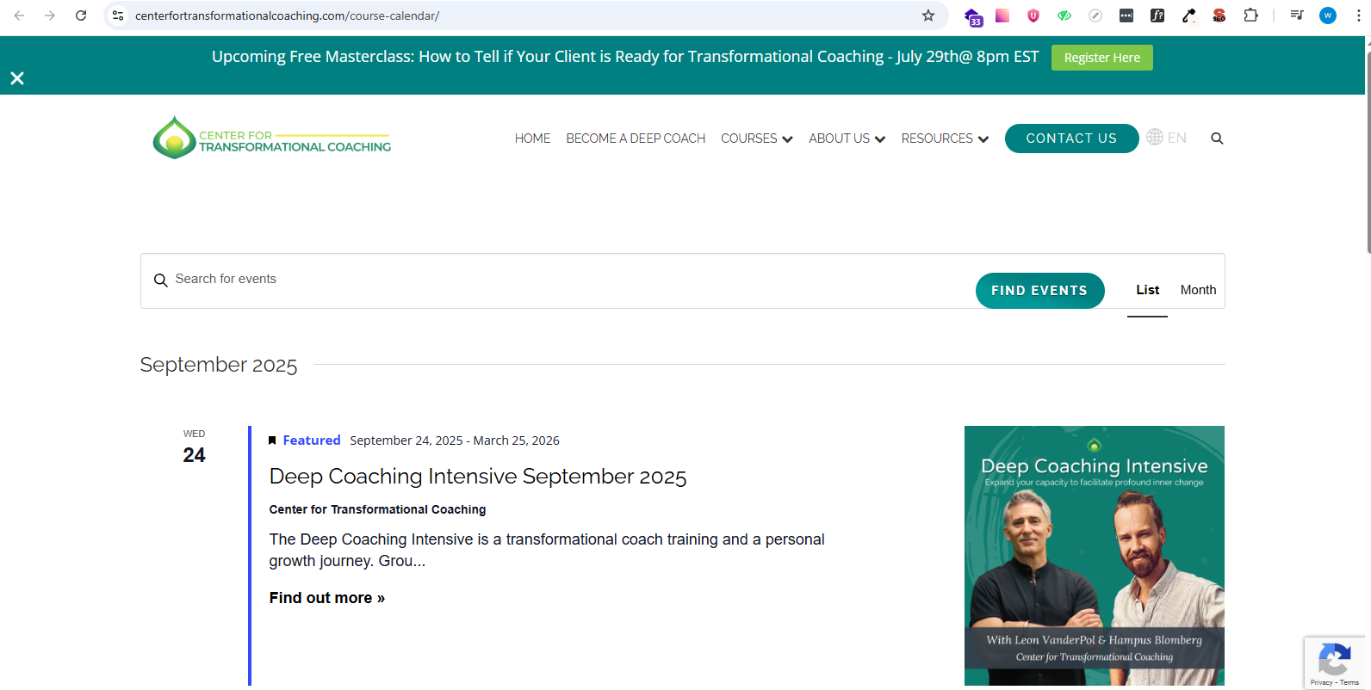
Task: Open Deep Coaching Intensive September 2025 title
Action: click(478, 477)
